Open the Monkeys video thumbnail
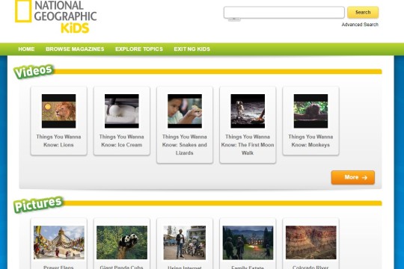Viewport: 404px width, 269px height. [310, 111]
